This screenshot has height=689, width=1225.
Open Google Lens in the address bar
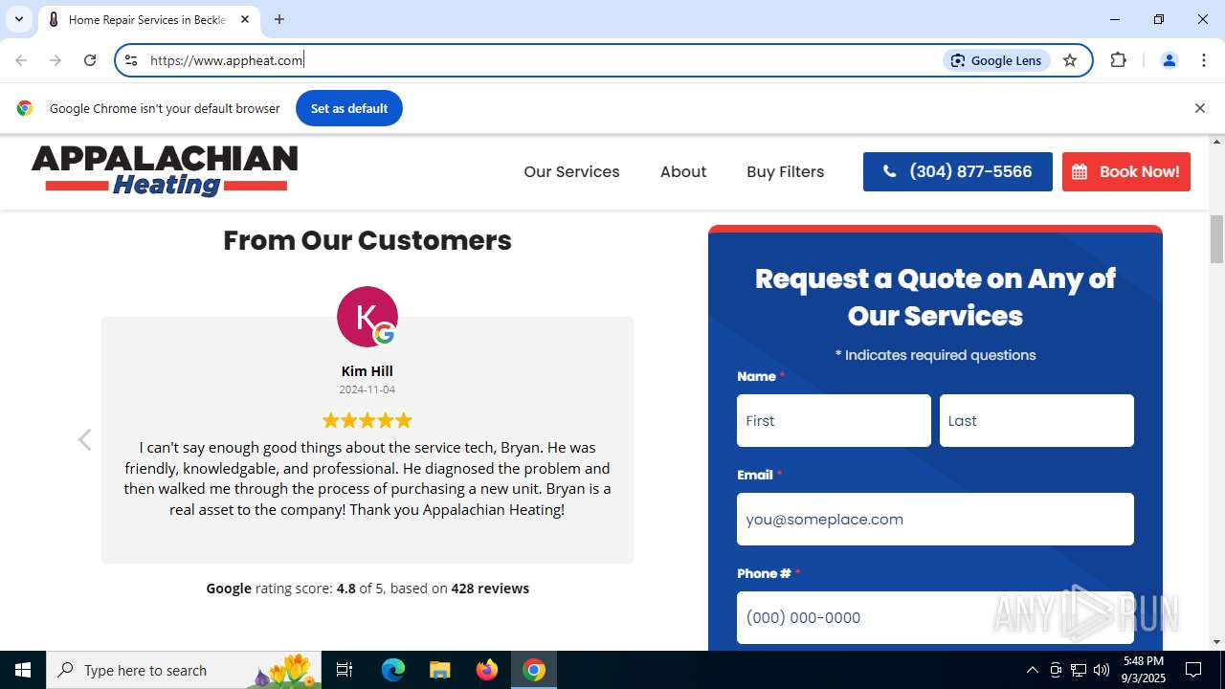coord(996,60)
